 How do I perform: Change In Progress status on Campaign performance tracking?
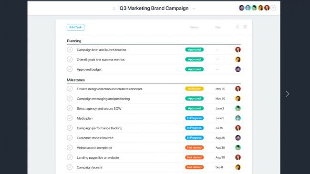pyautogui.click(x=194, y=128)
